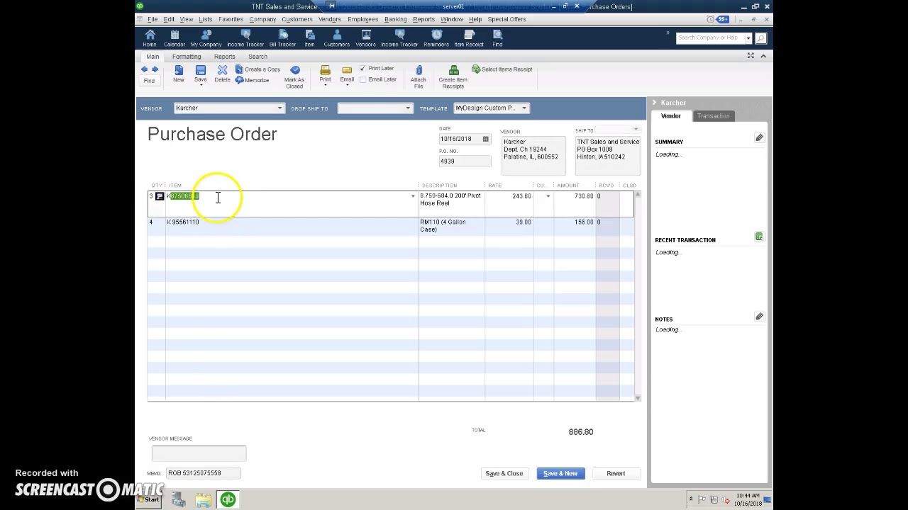This screenshot has height=510, width=908.
Task: Open the Vendors menu
Action: 329,19
